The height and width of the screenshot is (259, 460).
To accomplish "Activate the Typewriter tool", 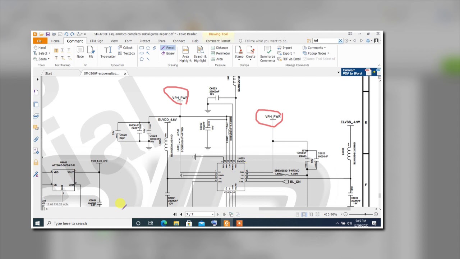I will [108, 52].
